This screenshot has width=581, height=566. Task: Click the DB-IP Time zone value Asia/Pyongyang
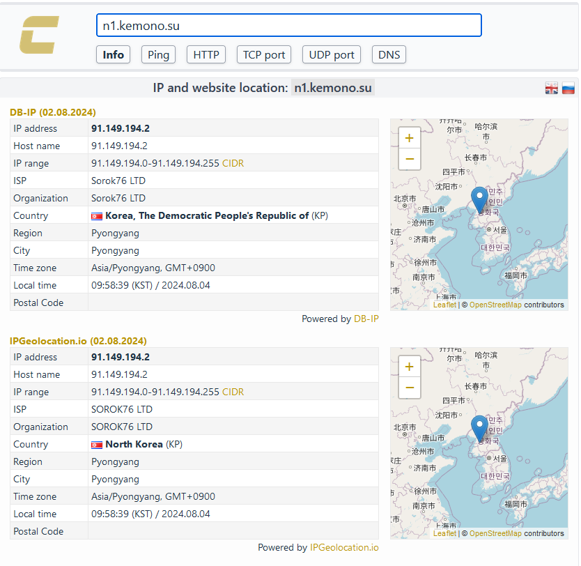[x=153, y=268]
